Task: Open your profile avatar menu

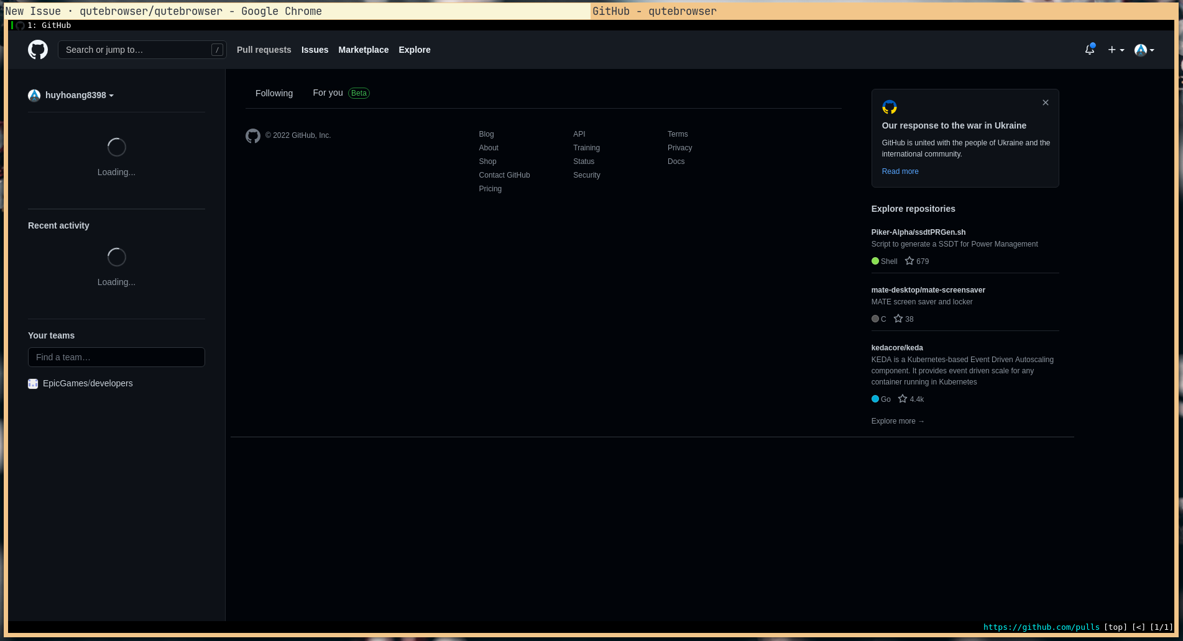Action: [x=1142, y=50]
